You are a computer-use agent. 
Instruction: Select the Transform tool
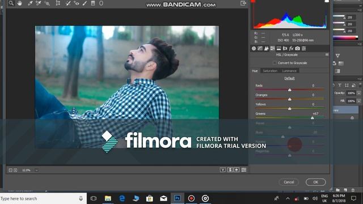coord(58,3)
